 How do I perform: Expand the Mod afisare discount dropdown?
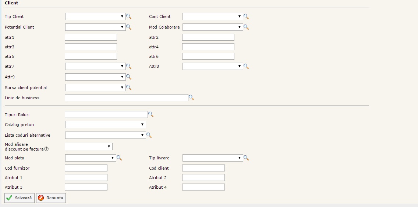pyautogui.click(x=88, y=147)
